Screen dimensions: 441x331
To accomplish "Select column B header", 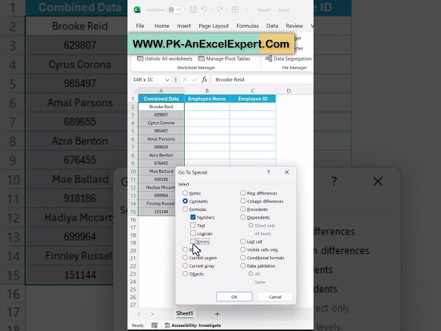I will 207,91.
